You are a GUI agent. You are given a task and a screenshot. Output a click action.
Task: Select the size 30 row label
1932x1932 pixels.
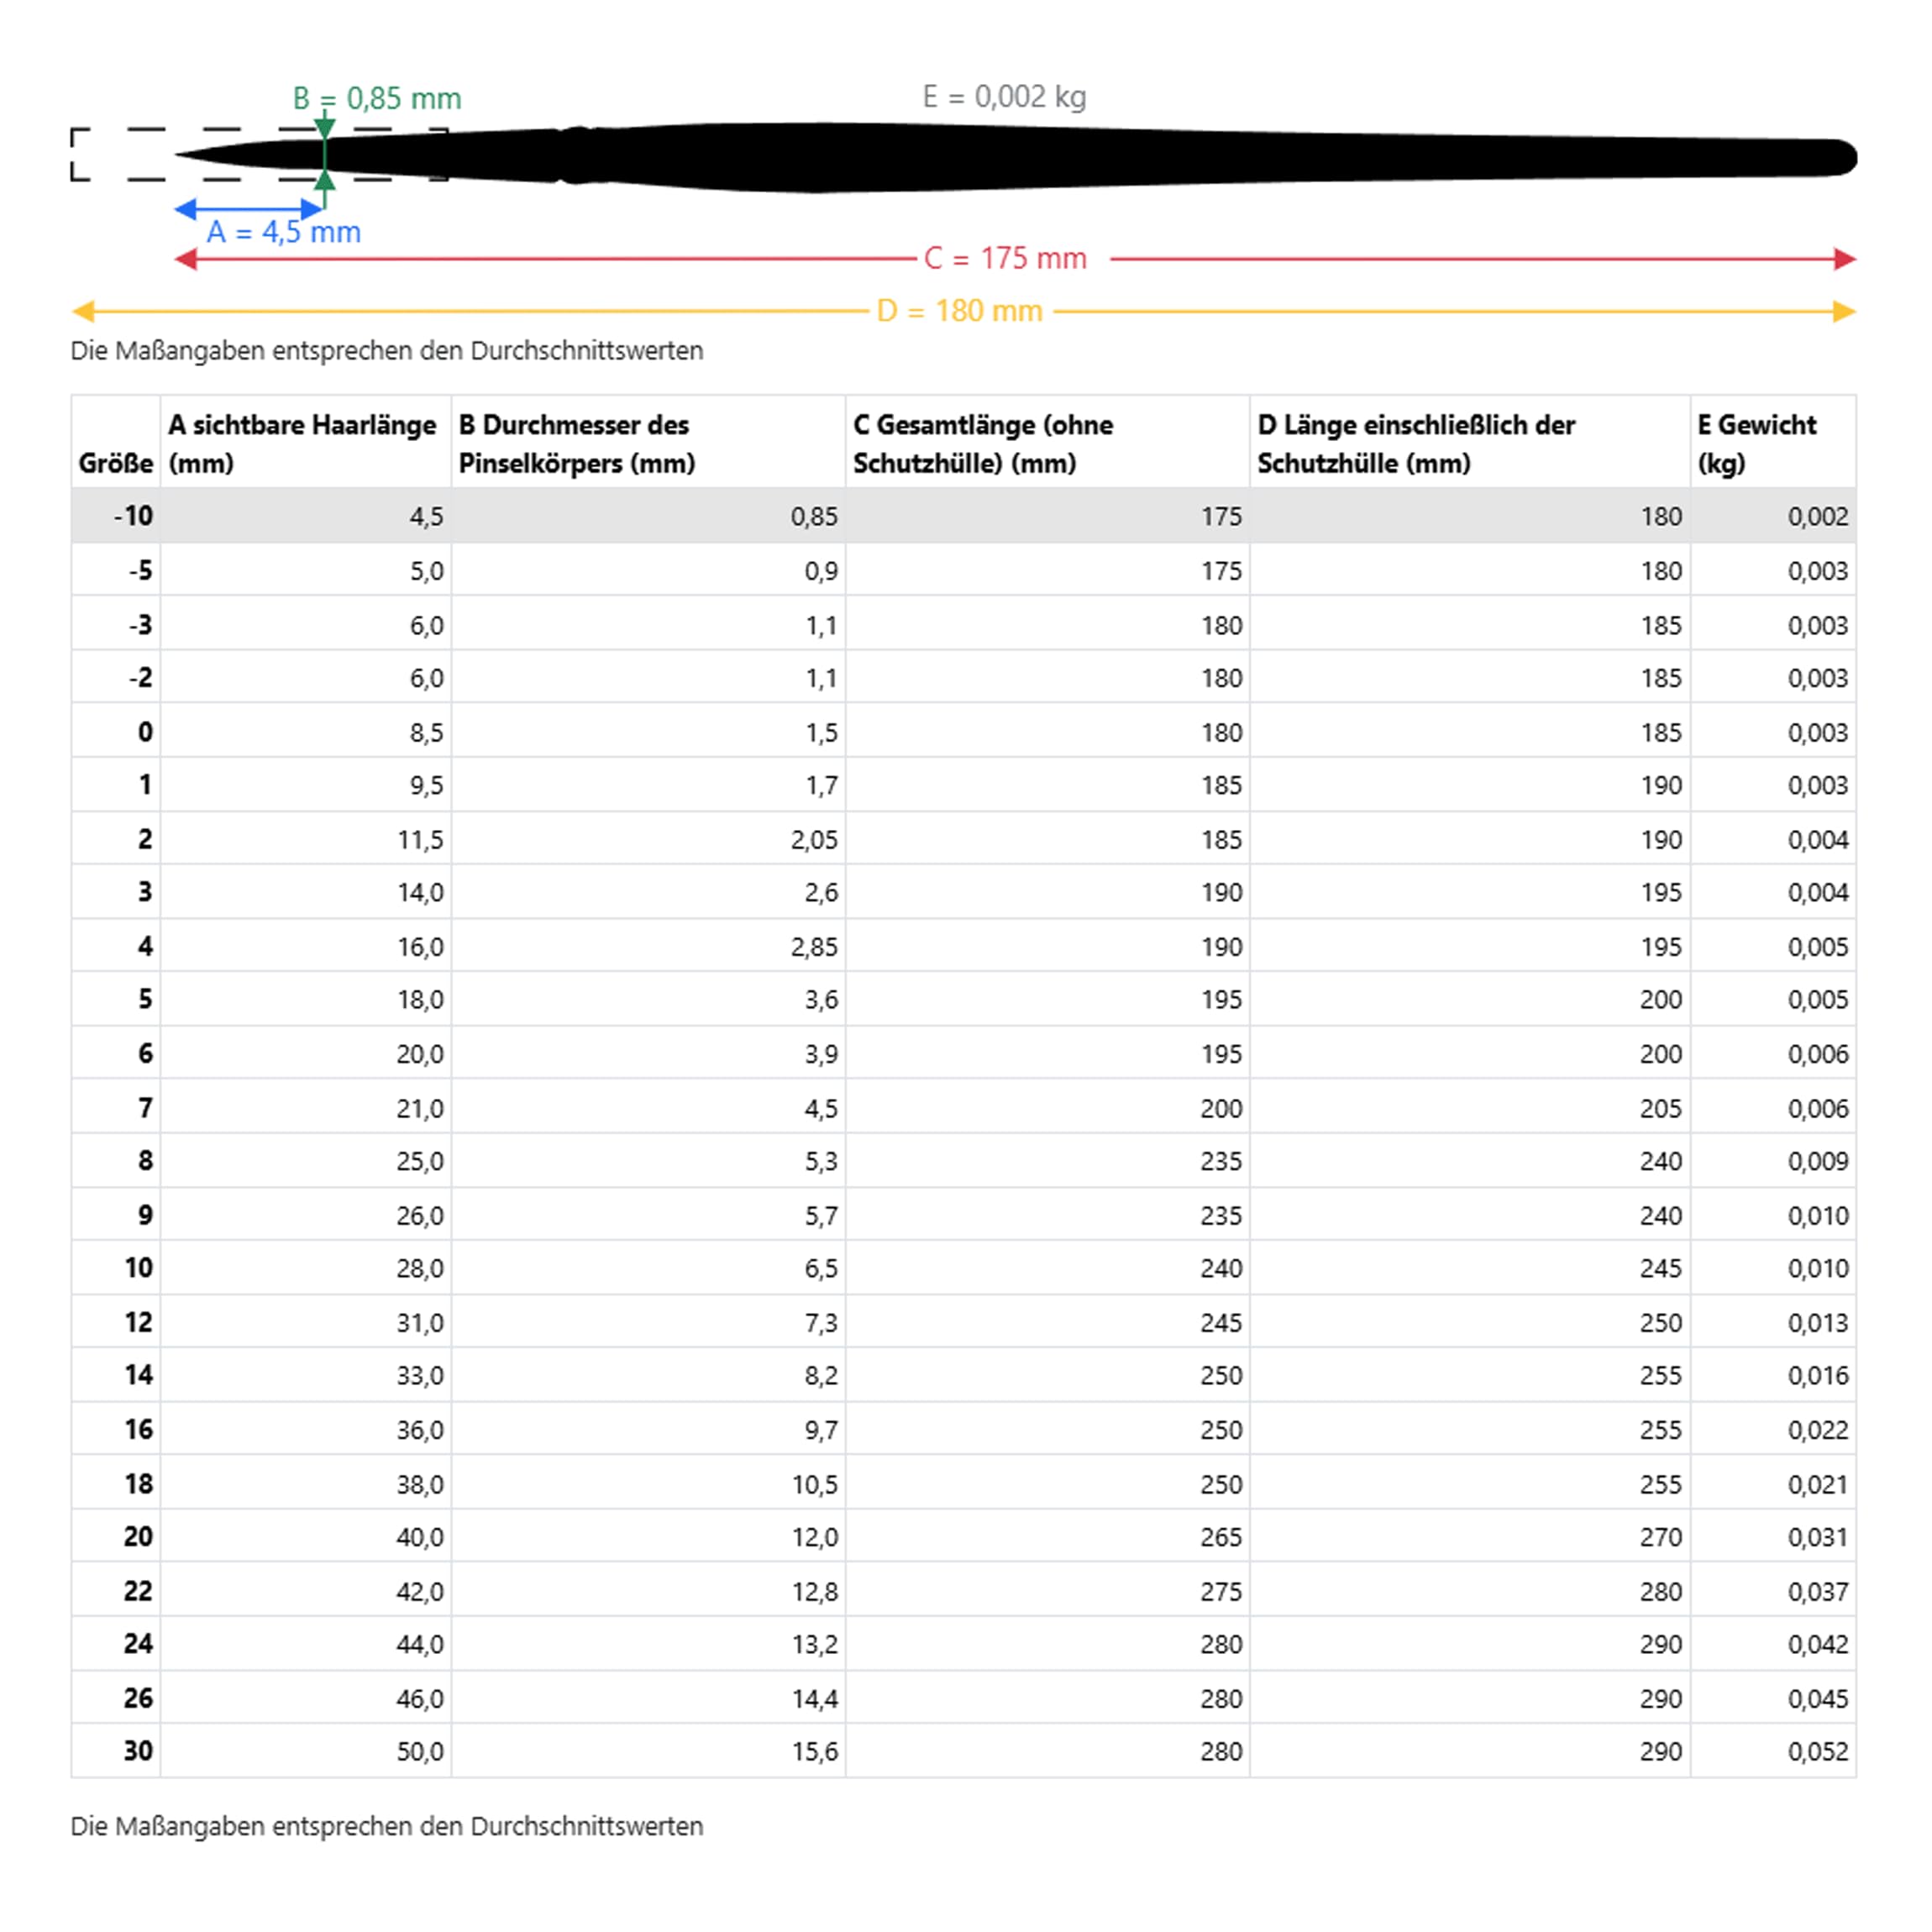tap(138, 1751)
